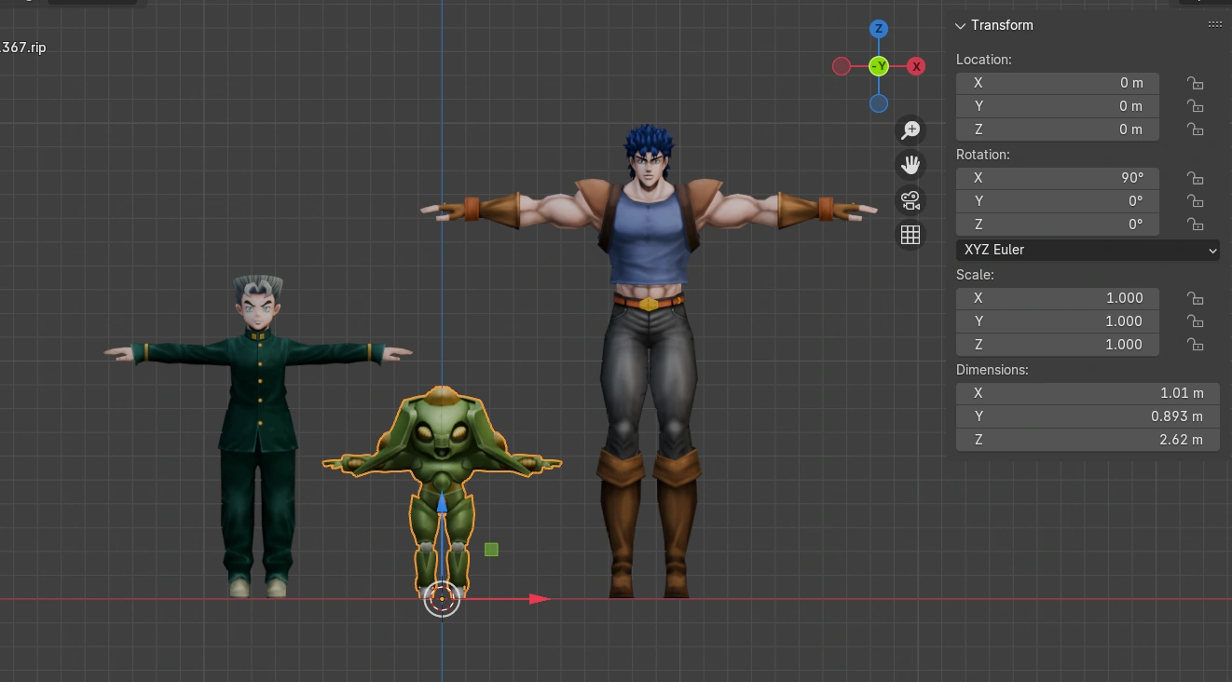
Task: Click the blue Z axis on the navigation gizmo
Action: [x=879, y=29]
